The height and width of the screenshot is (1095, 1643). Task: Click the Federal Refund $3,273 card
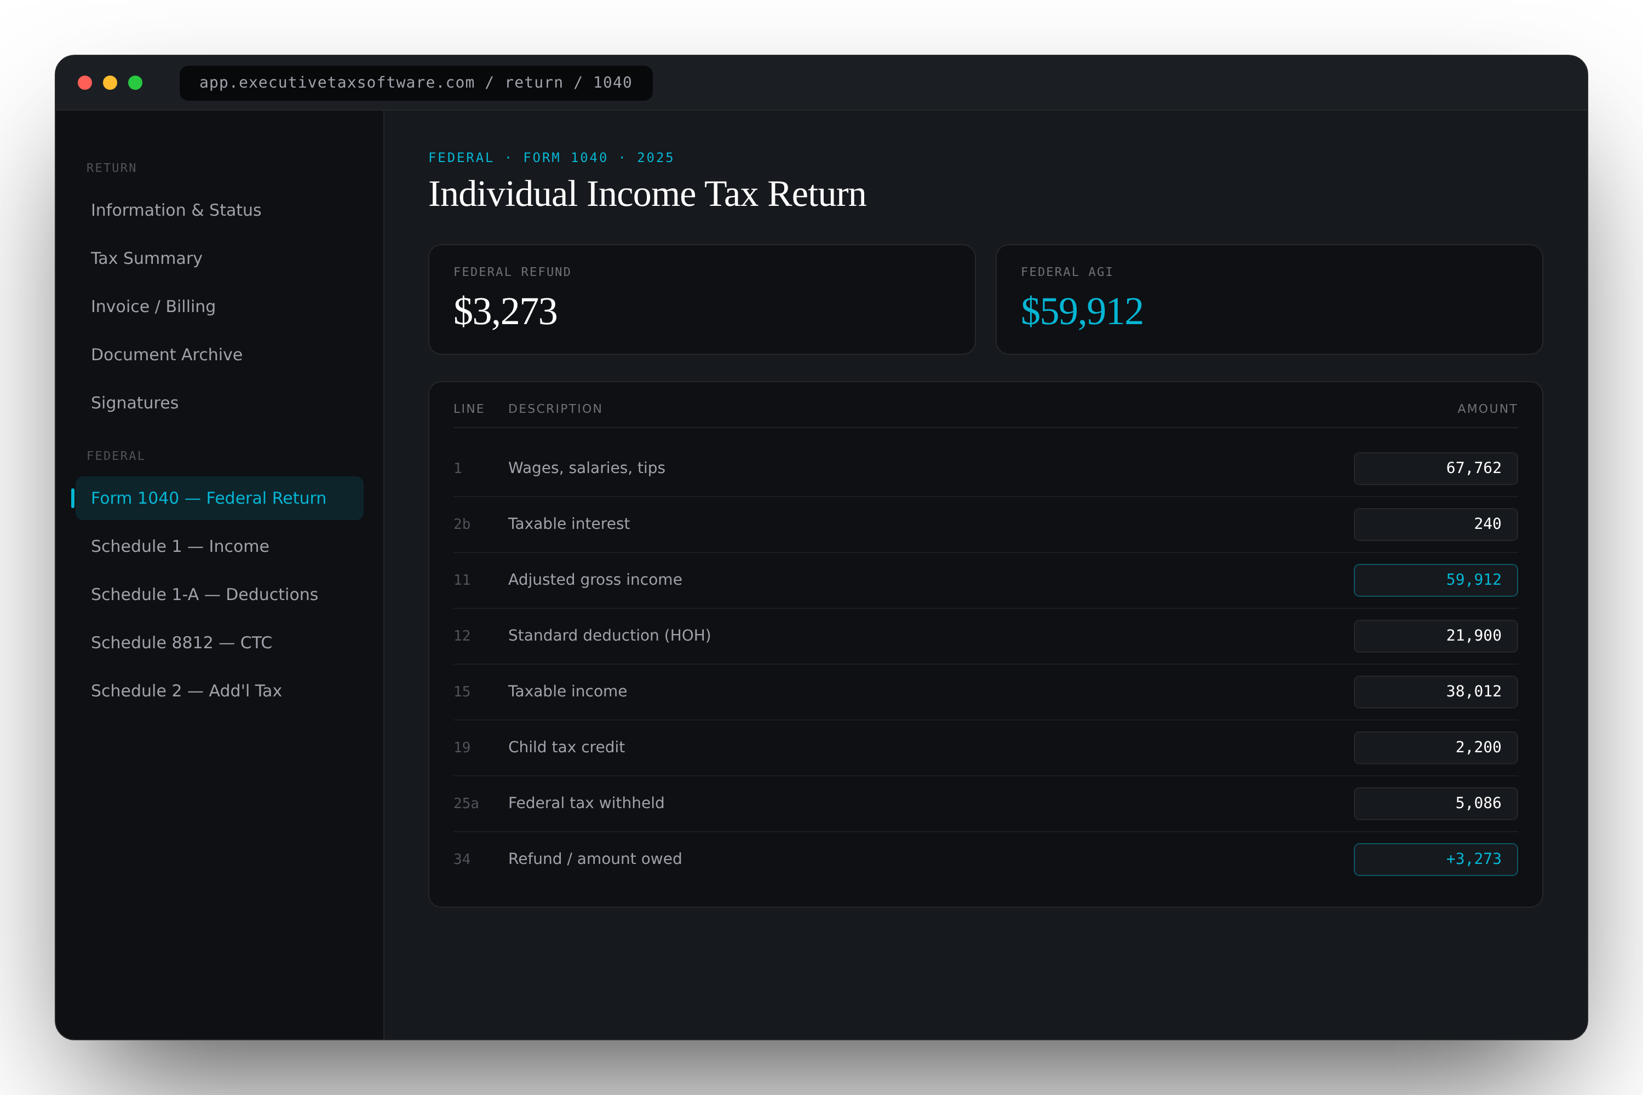pos(702,299)
